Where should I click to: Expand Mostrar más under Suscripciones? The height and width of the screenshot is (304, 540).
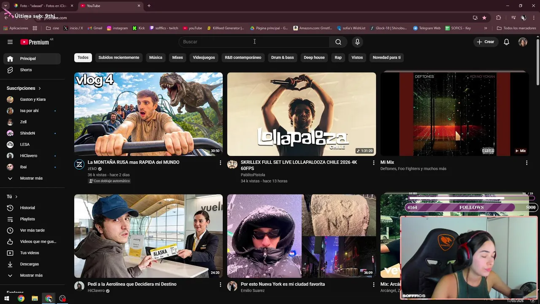tap(32, 178)
